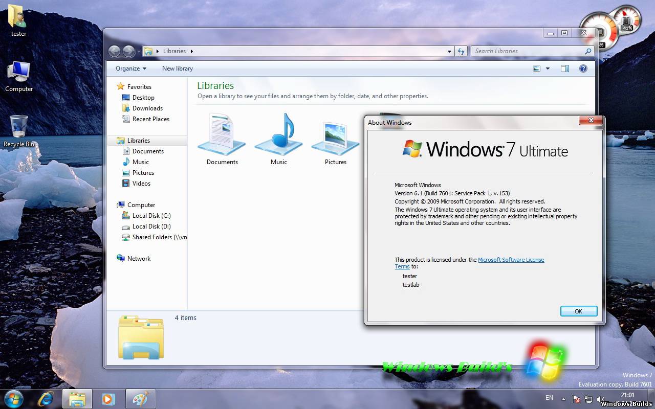This screenshot has width=655, height=409.
Task: Click the taskbar clock showing 21:01
Action: click(627, 395)
